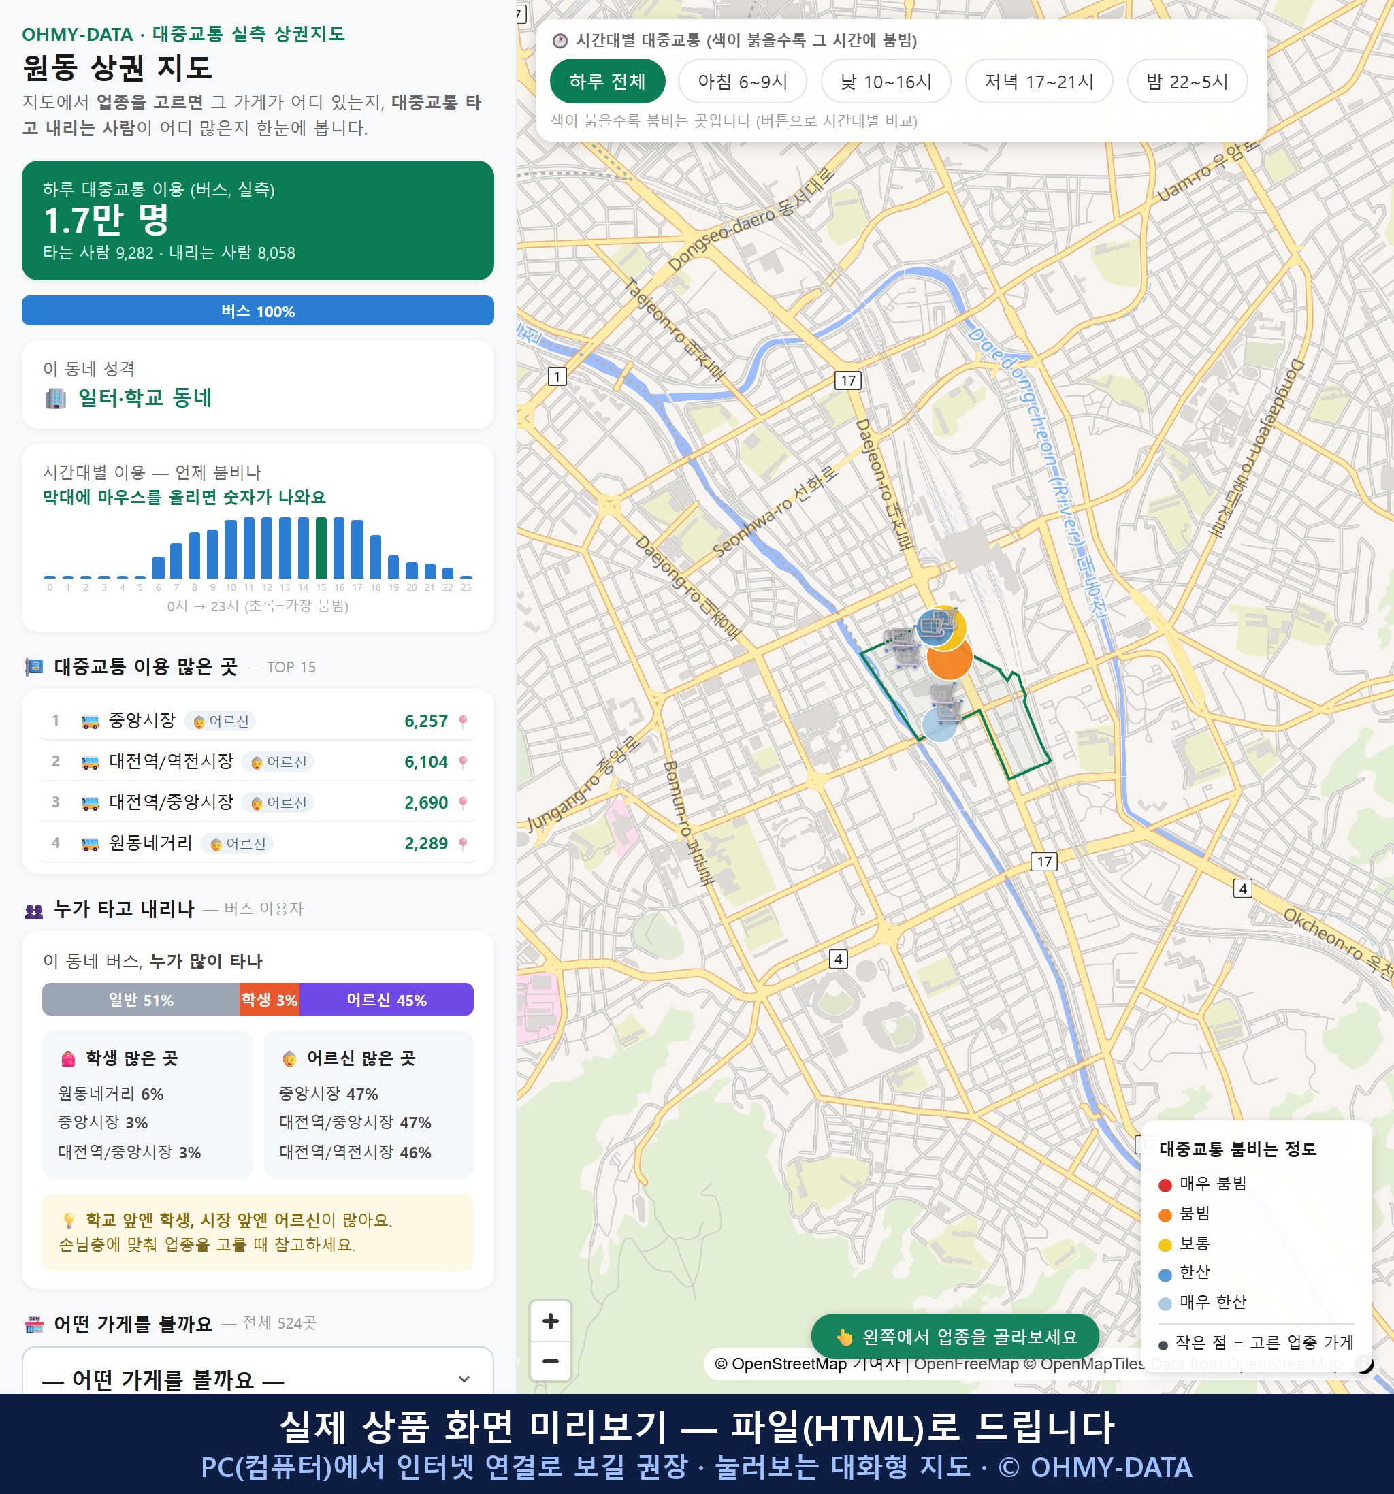Click the pin icon for 대전역/역전시장 row
The width and height of the screenshot is (1394, 1494).
(x=463, y=762)
